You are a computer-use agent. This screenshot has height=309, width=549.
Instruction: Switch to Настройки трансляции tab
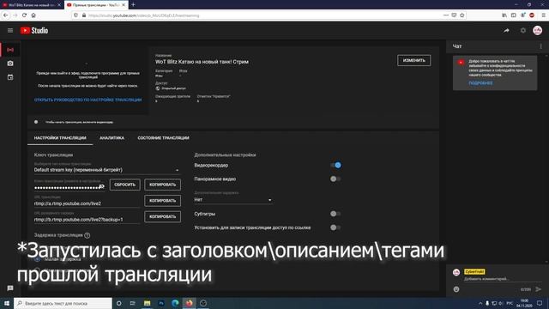pyautogui.click(x=60, y=138)
